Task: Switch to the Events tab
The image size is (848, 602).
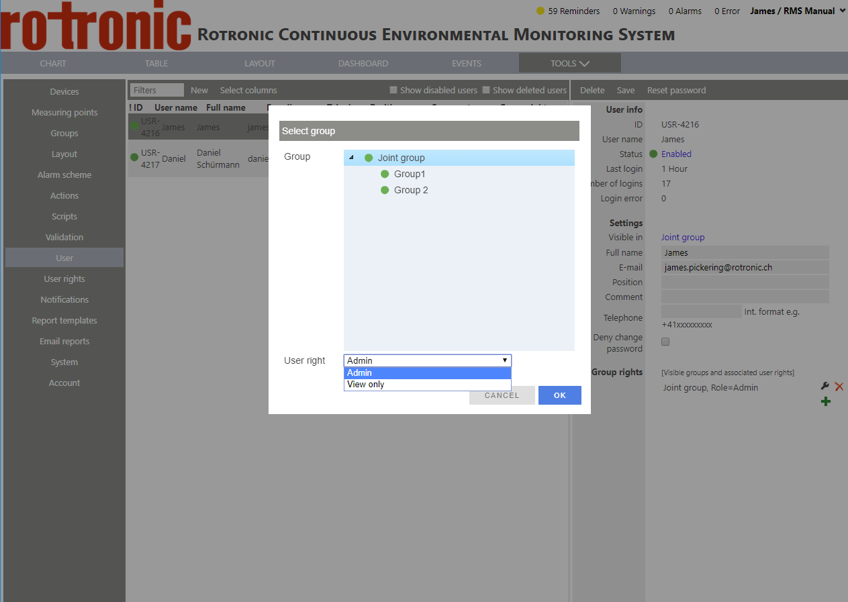Action: pyautogui.click(x=467, y=63)
